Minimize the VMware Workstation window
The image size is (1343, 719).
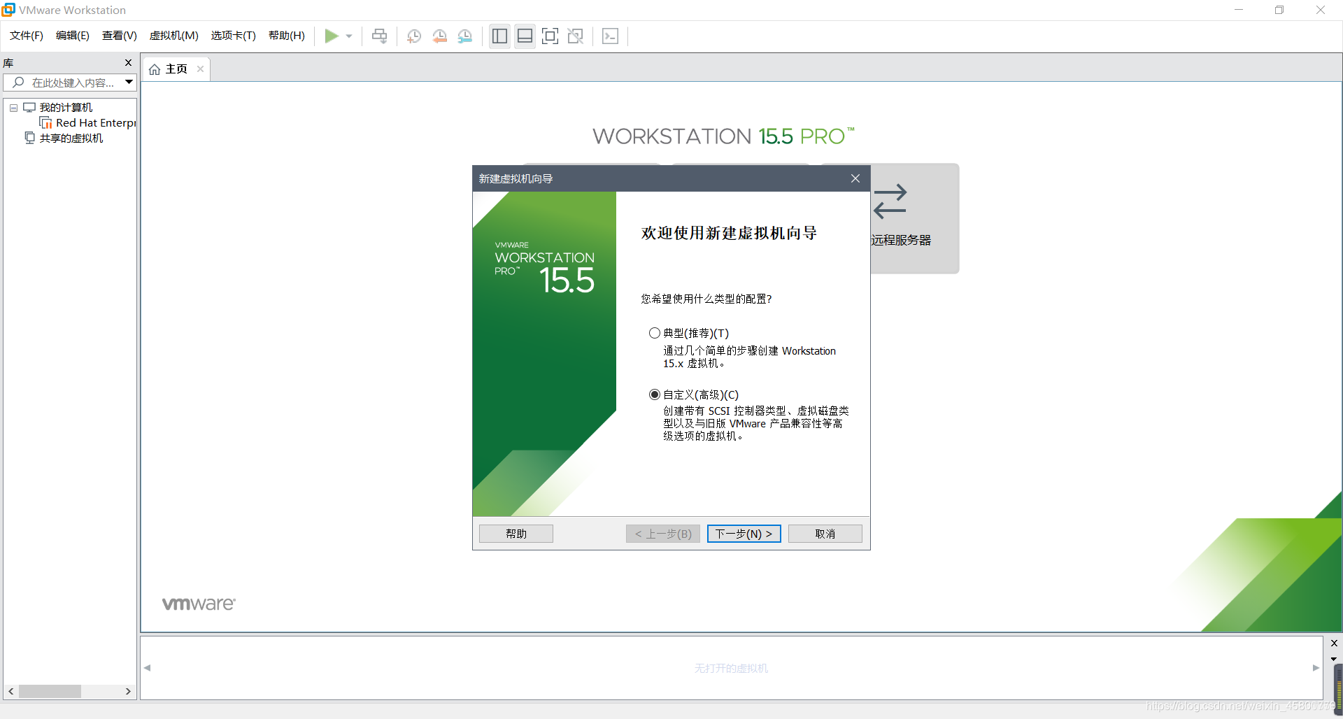coord(1239,10)
